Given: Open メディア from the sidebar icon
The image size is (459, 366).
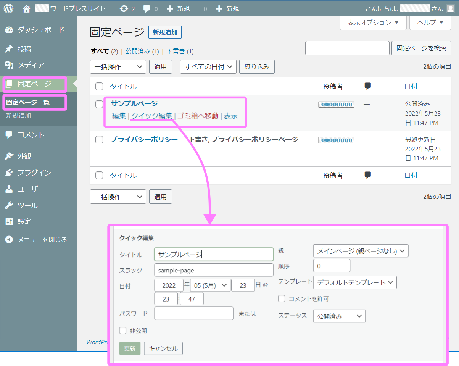Looking at the screenshot, I should click(x=9, y=65).
